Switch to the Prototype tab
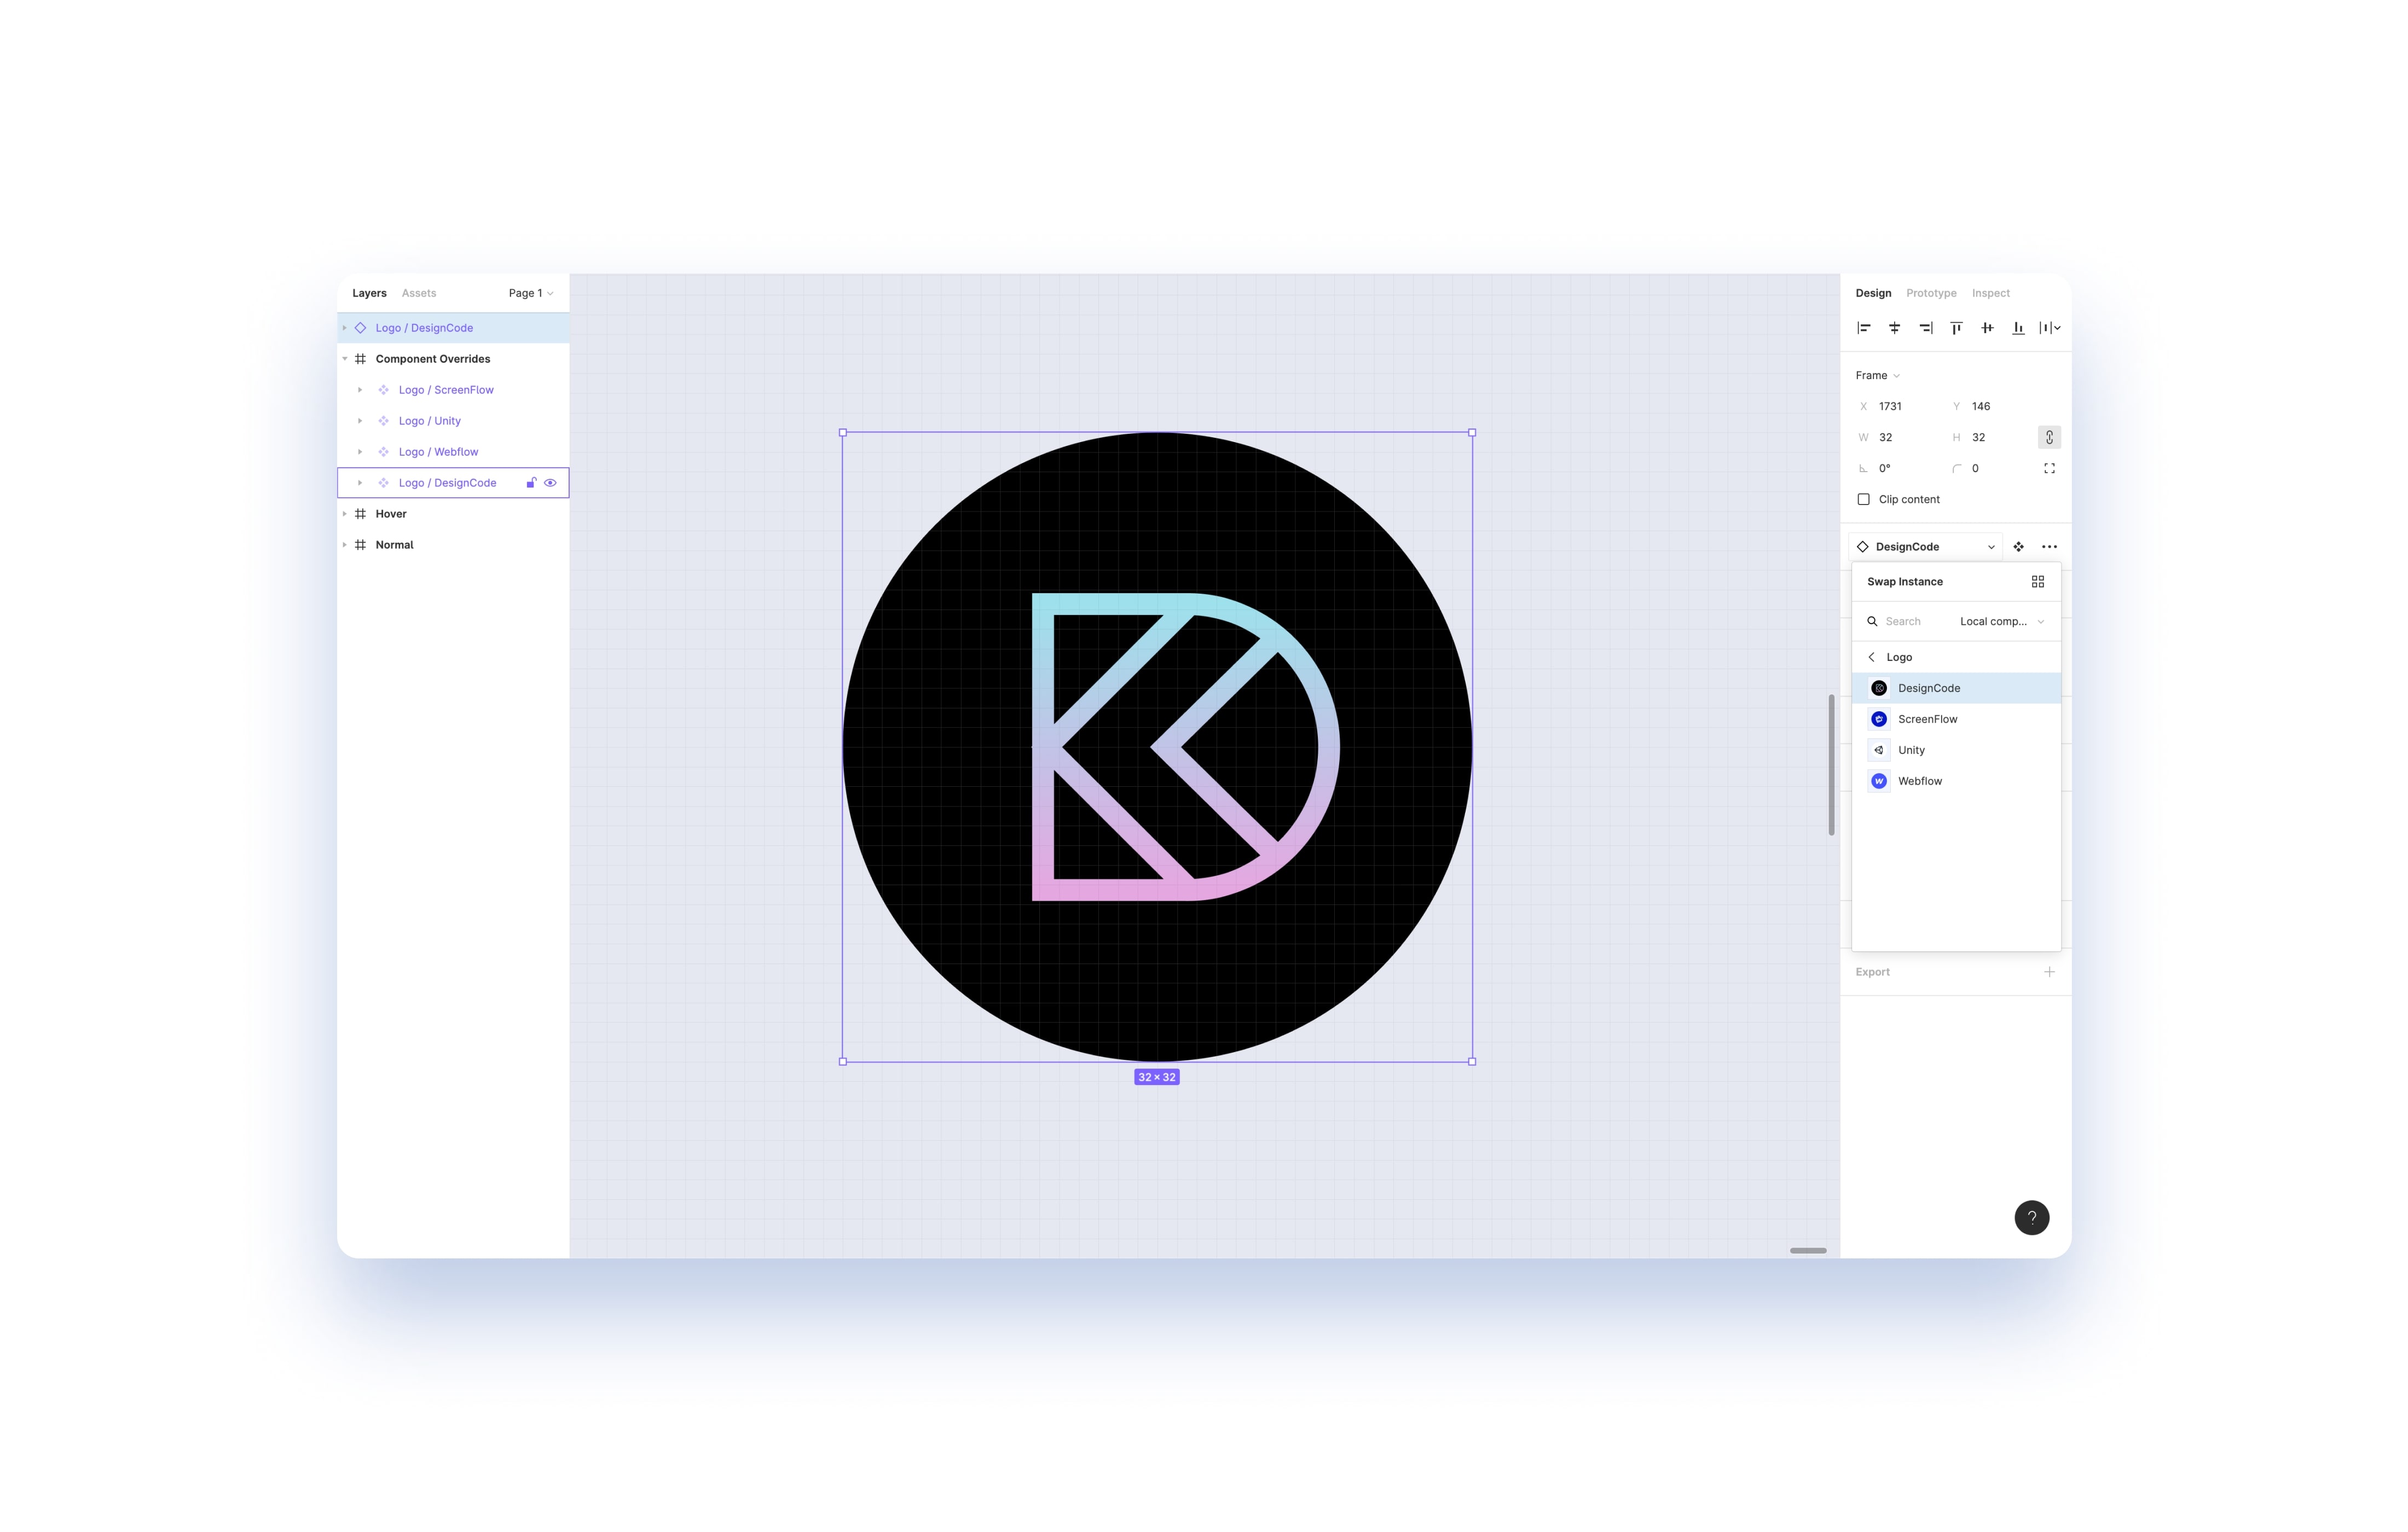This screenshot has width=2408, height=1532. pos(1930,293)
